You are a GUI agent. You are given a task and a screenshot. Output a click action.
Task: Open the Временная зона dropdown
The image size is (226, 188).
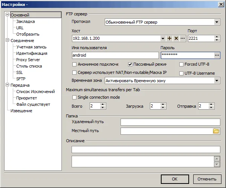[x=217, y=80]
